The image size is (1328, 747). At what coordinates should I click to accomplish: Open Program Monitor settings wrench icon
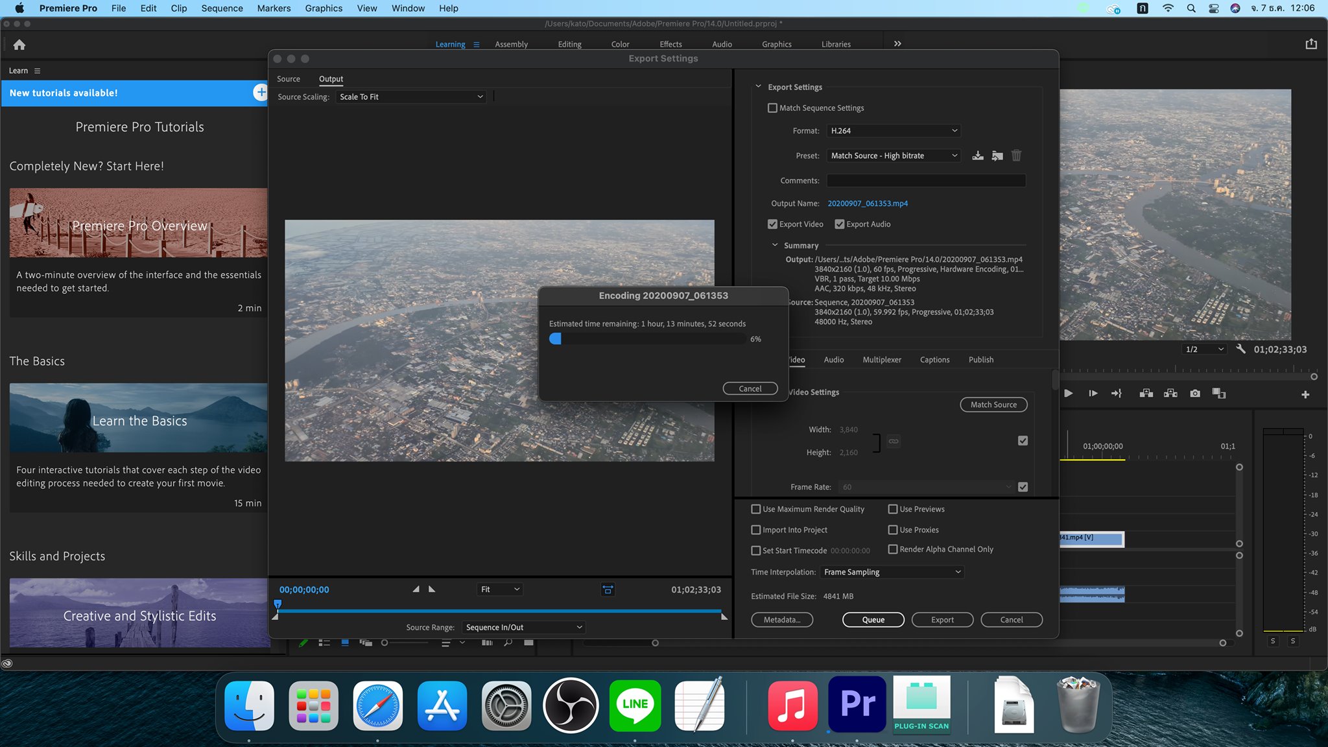1240,349
